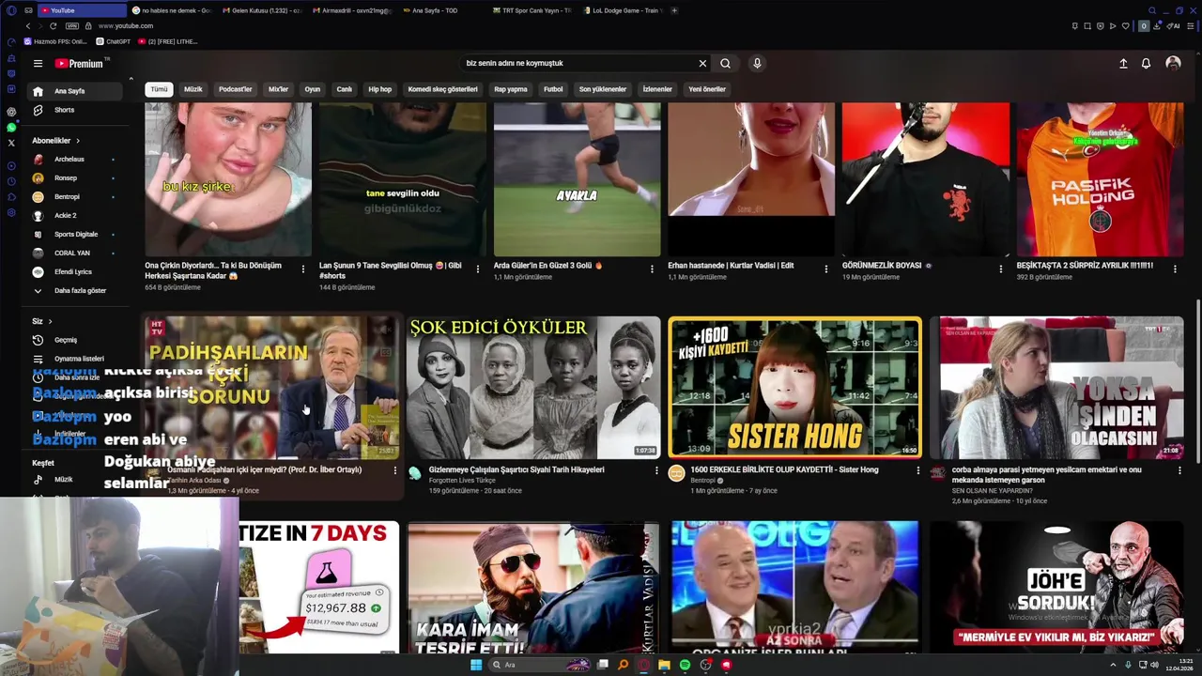The image size is (1202, 676).
Task: Show hidden system tray icons chevron
Action: 1113,665
